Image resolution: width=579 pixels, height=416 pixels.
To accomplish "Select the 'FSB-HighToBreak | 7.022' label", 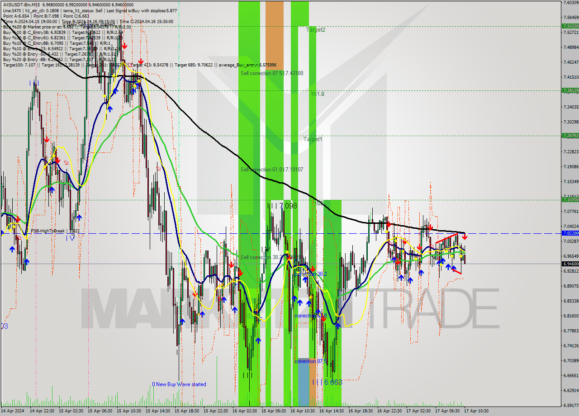I will [55, 231].
